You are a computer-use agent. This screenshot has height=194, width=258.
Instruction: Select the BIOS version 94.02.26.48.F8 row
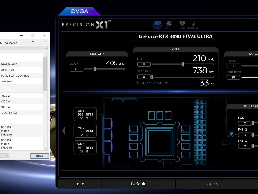click(x=21, y=64)
